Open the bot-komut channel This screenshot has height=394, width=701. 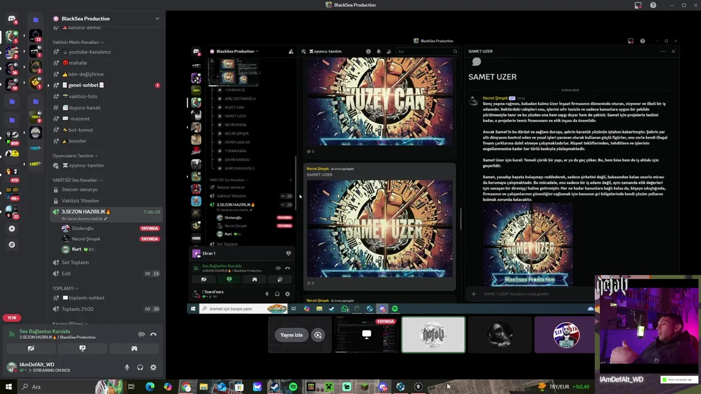click(x=106, y=130)
